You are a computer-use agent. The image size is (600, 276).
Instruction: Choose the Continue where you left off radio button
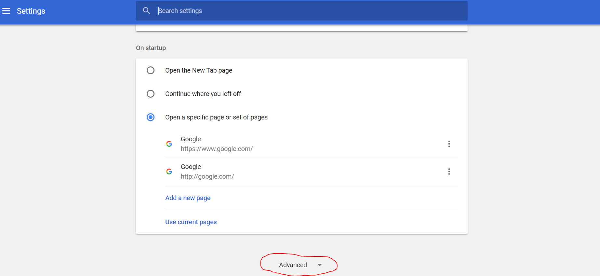tap(151, 94)
